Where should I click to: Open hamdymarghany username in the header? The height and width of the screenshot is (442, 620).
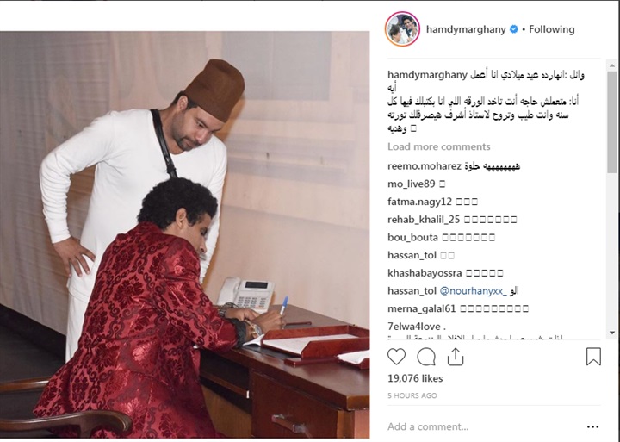[x=466, y=29]
